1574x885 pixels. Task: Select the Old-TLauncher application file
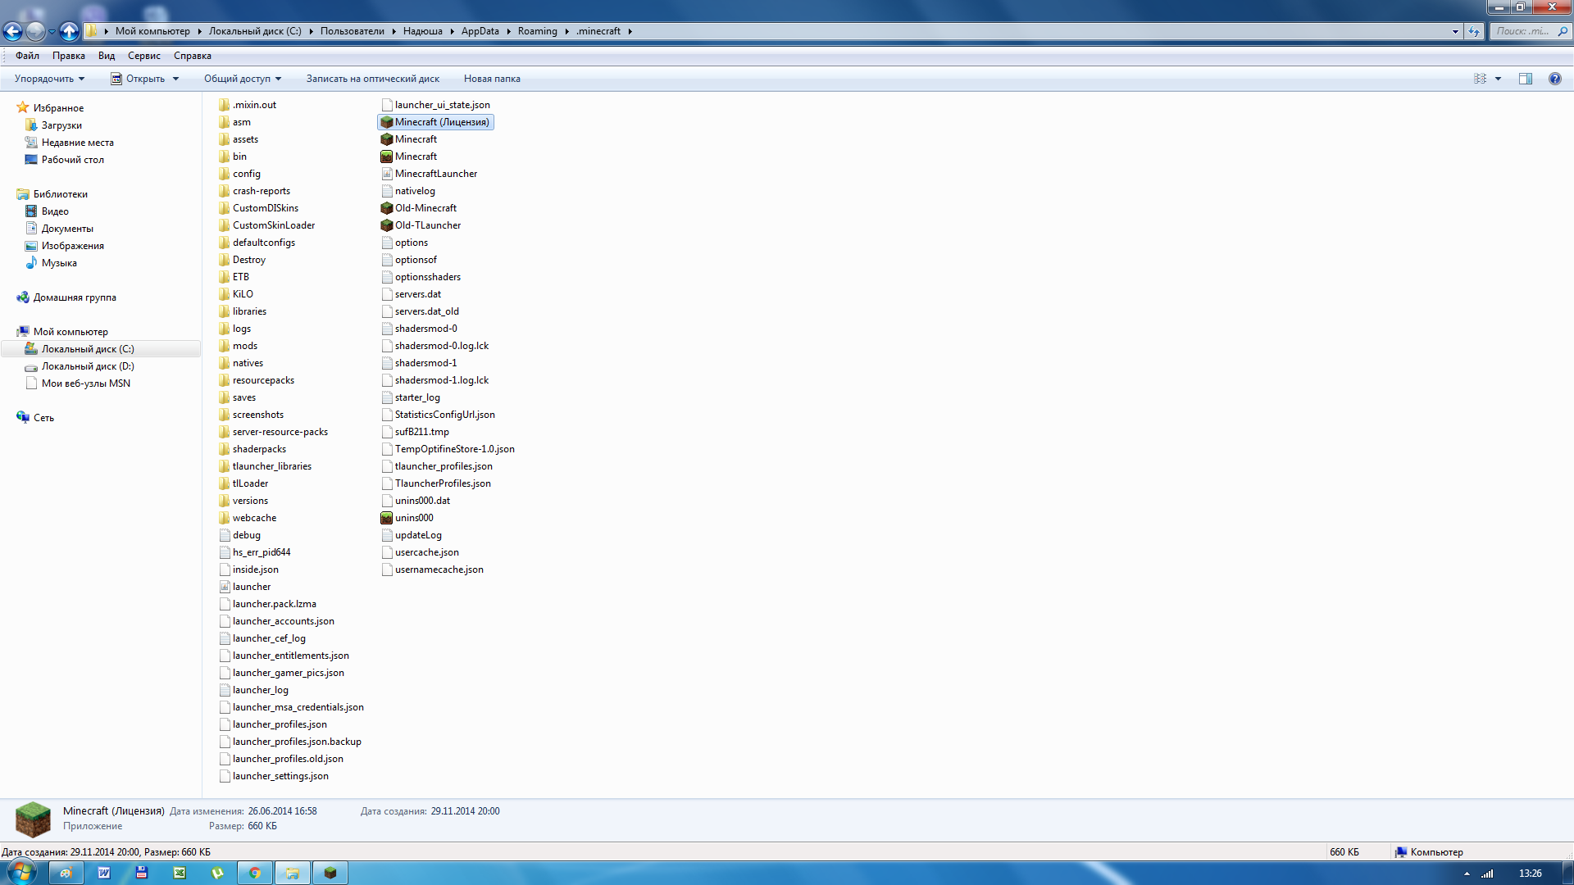pos(427,225)
